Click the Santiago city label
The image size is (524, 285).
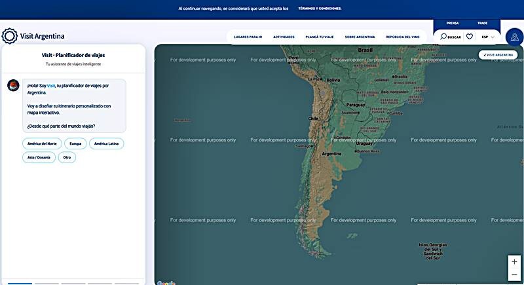click(304, 146)
